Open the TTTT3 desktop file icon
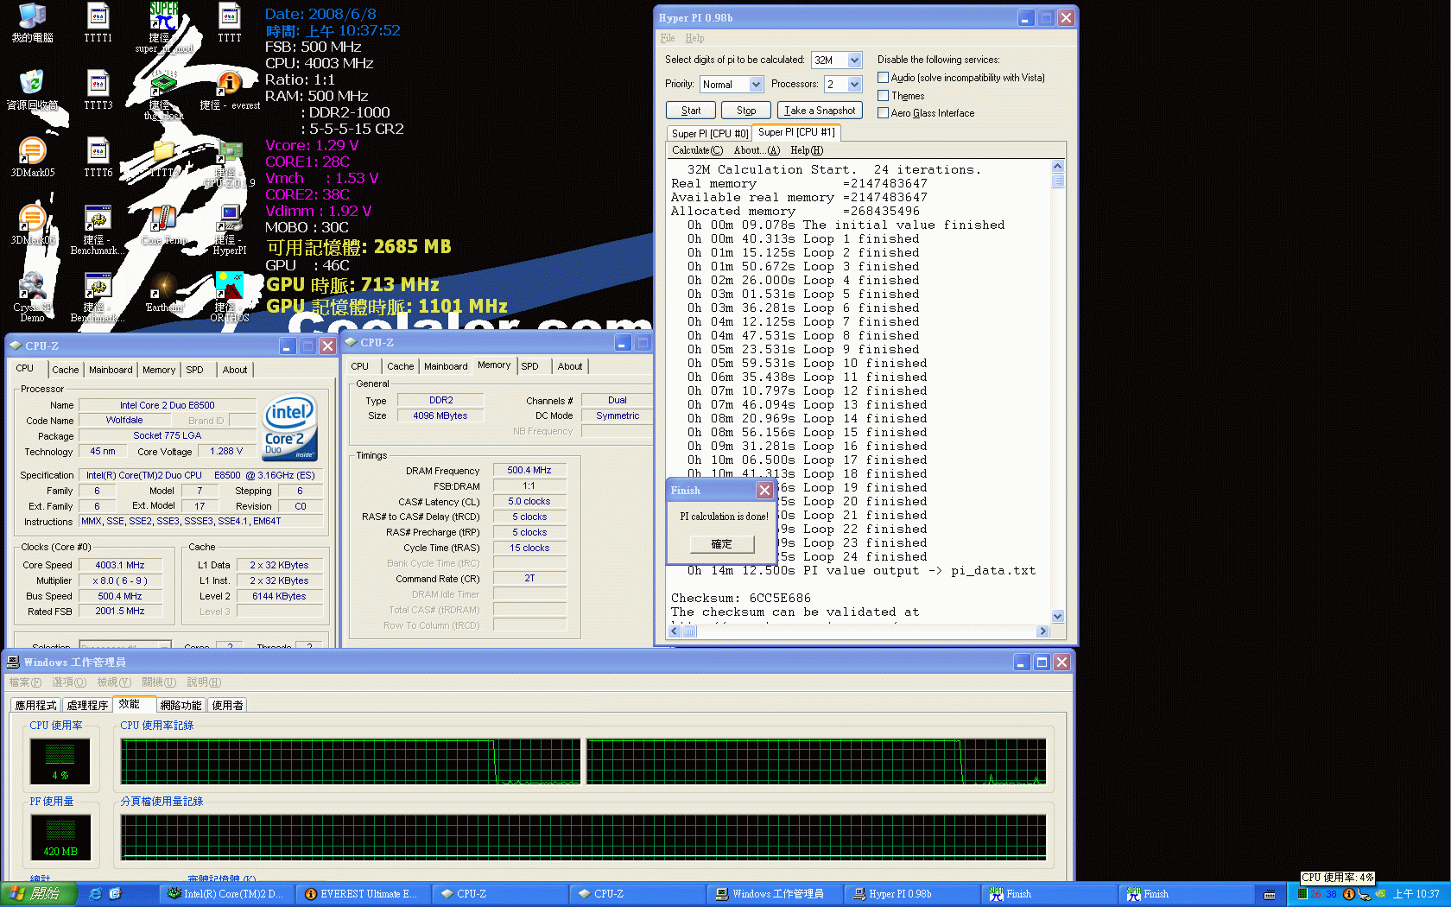 point(98,90)
